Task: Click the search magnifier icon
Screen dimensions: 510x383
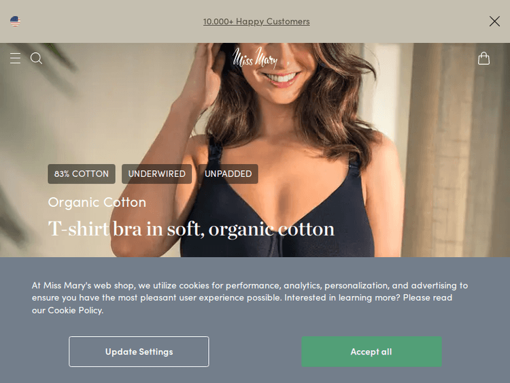Action: tap(36, 59)
